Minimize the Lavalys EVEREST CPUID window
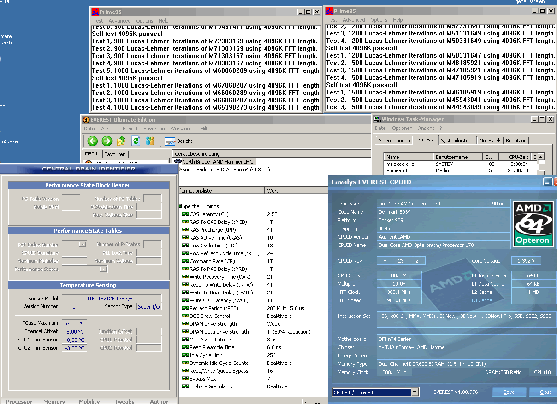Screen dimensions: 557x404 point(547,182)
